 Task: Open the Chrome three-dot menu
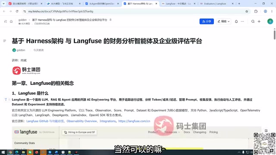click(272, 11)
